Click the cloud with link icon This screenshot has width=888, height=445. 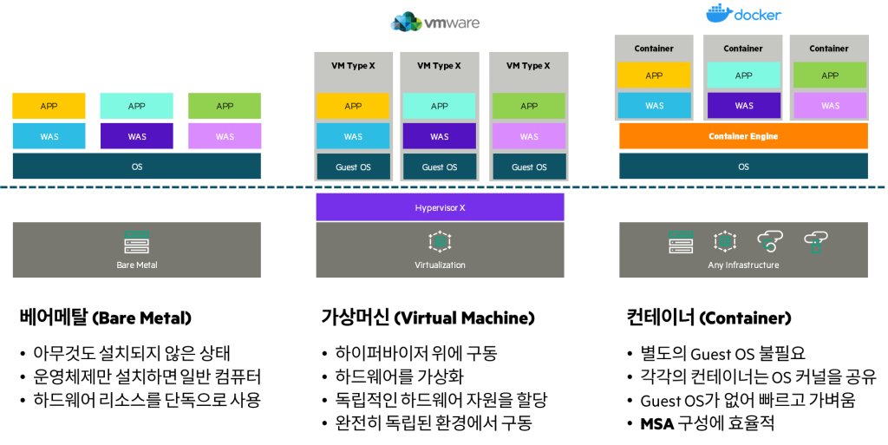coord(769,241)
